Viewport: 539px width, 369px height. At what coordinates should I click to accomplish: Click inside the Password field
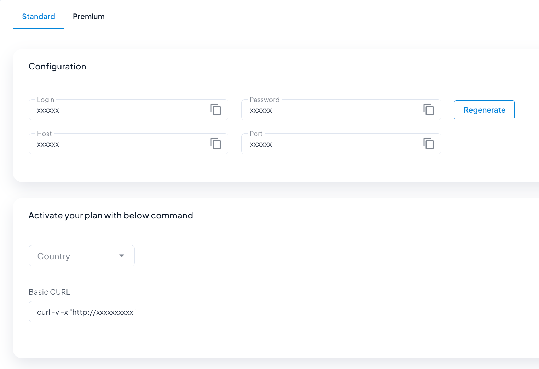click(329, 110)
